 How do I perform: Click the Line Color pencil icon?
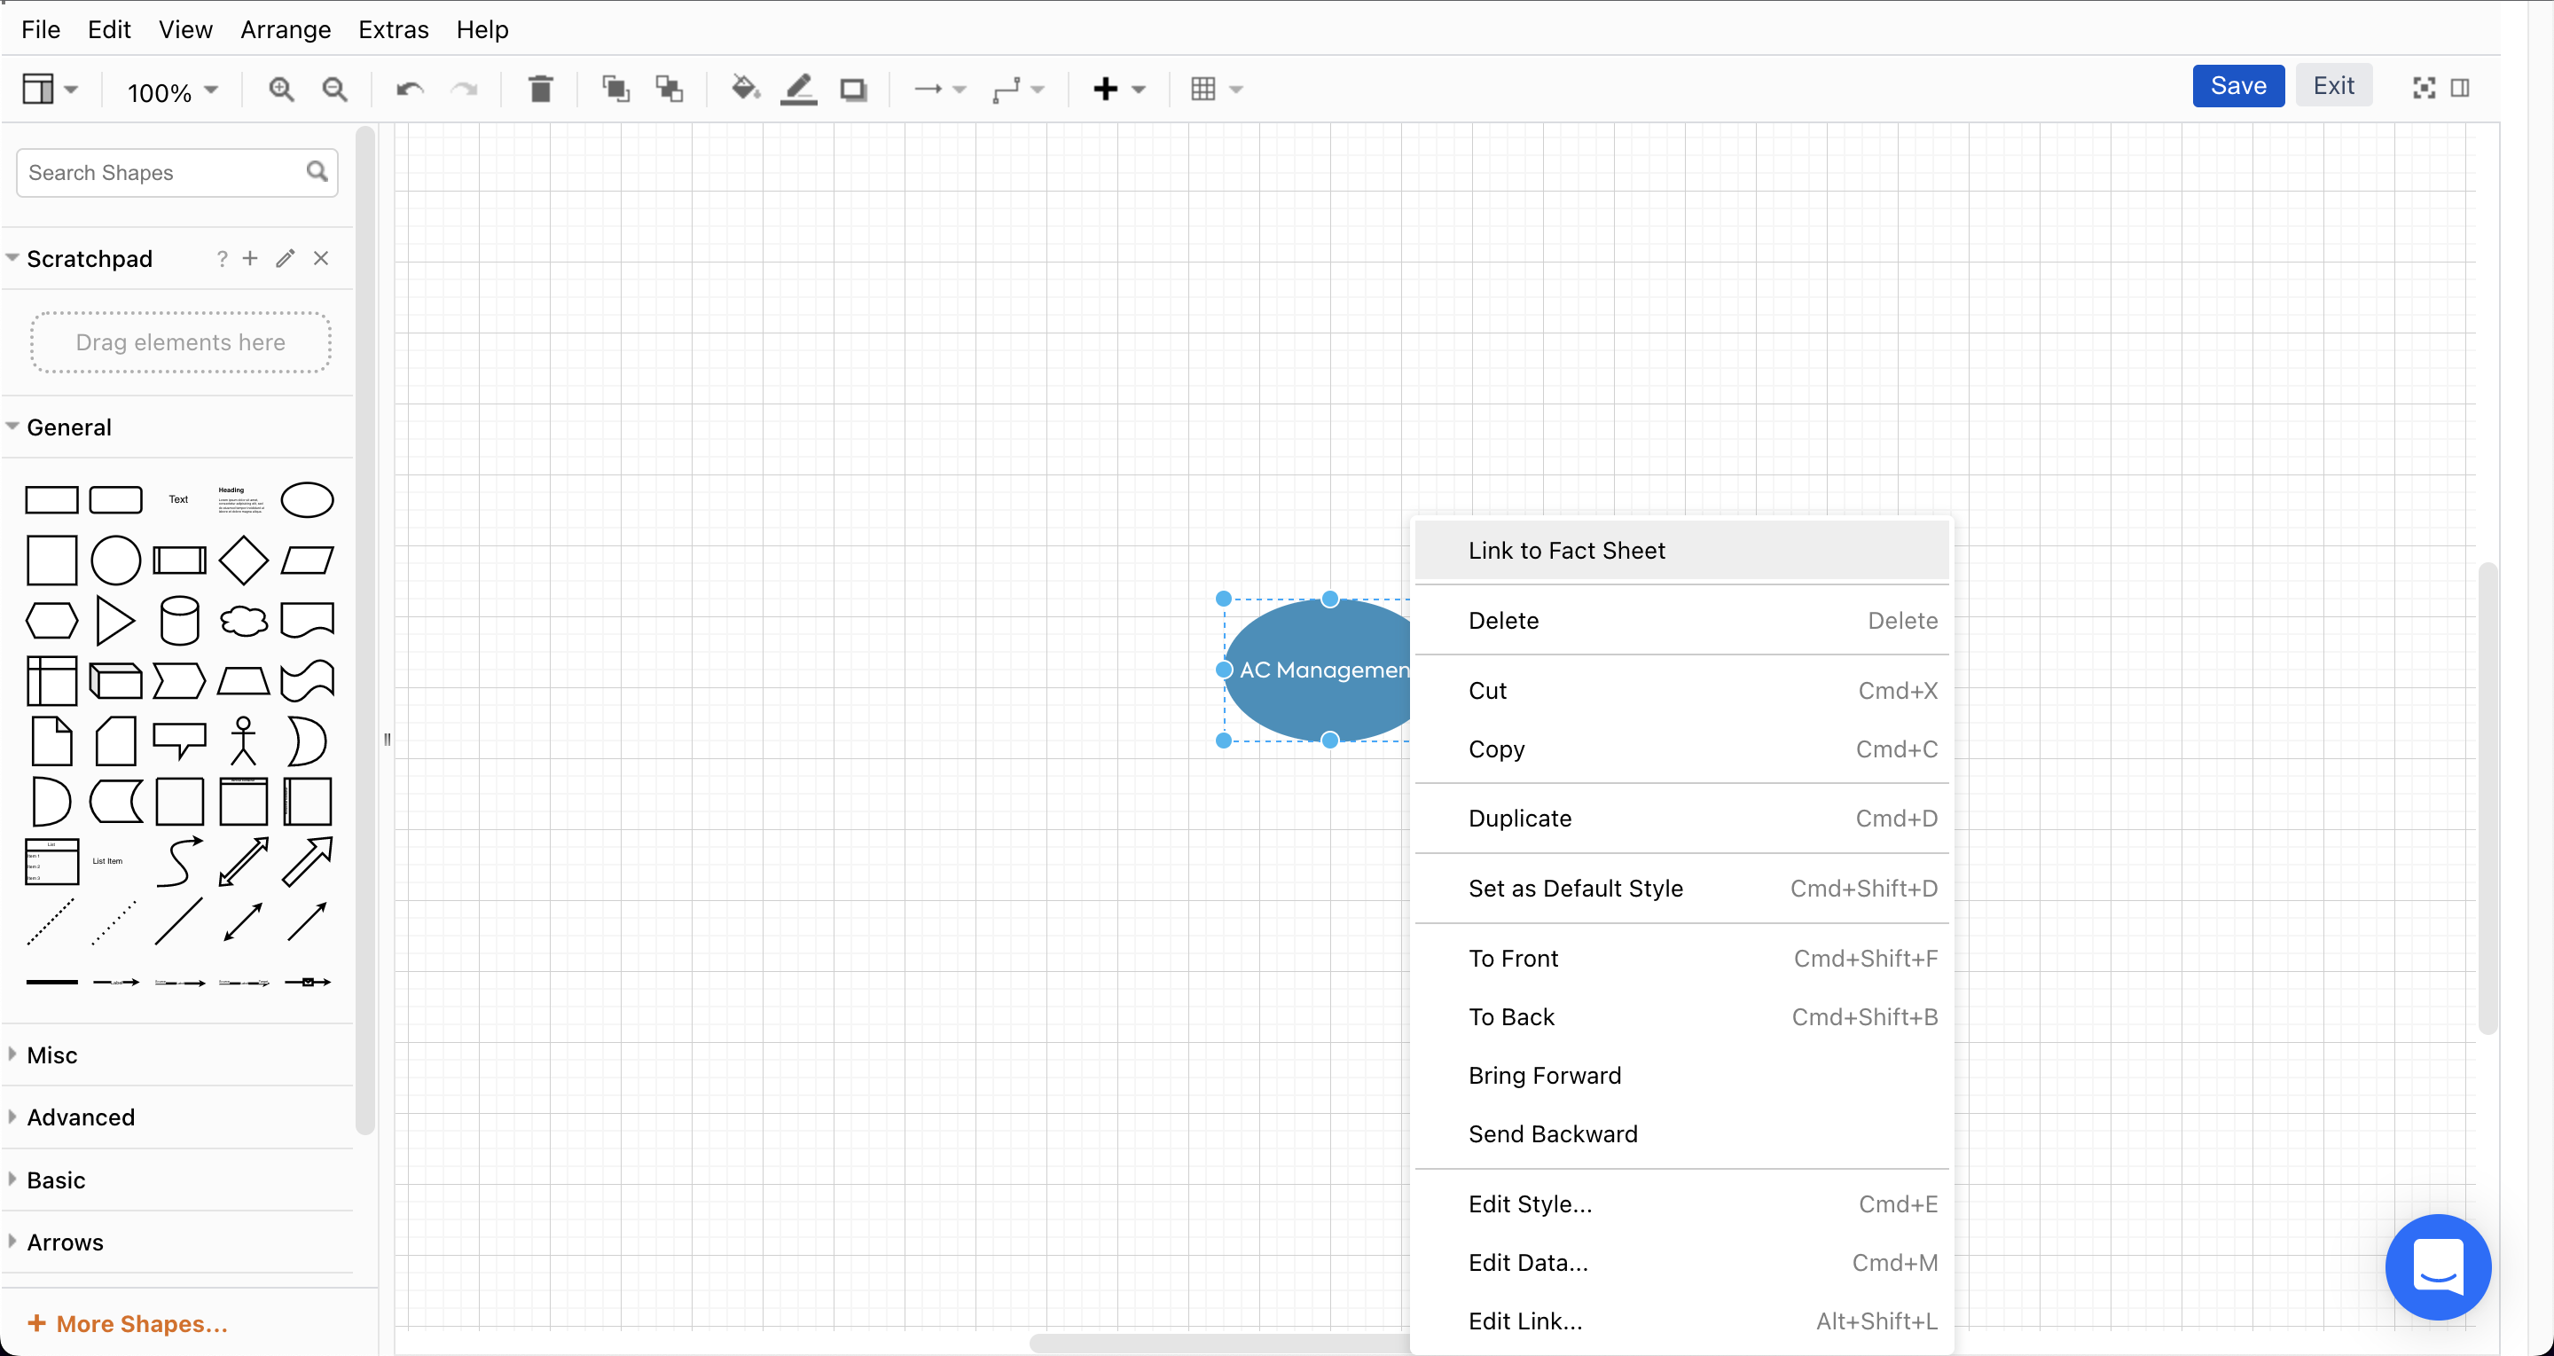[x=798, y=90]
